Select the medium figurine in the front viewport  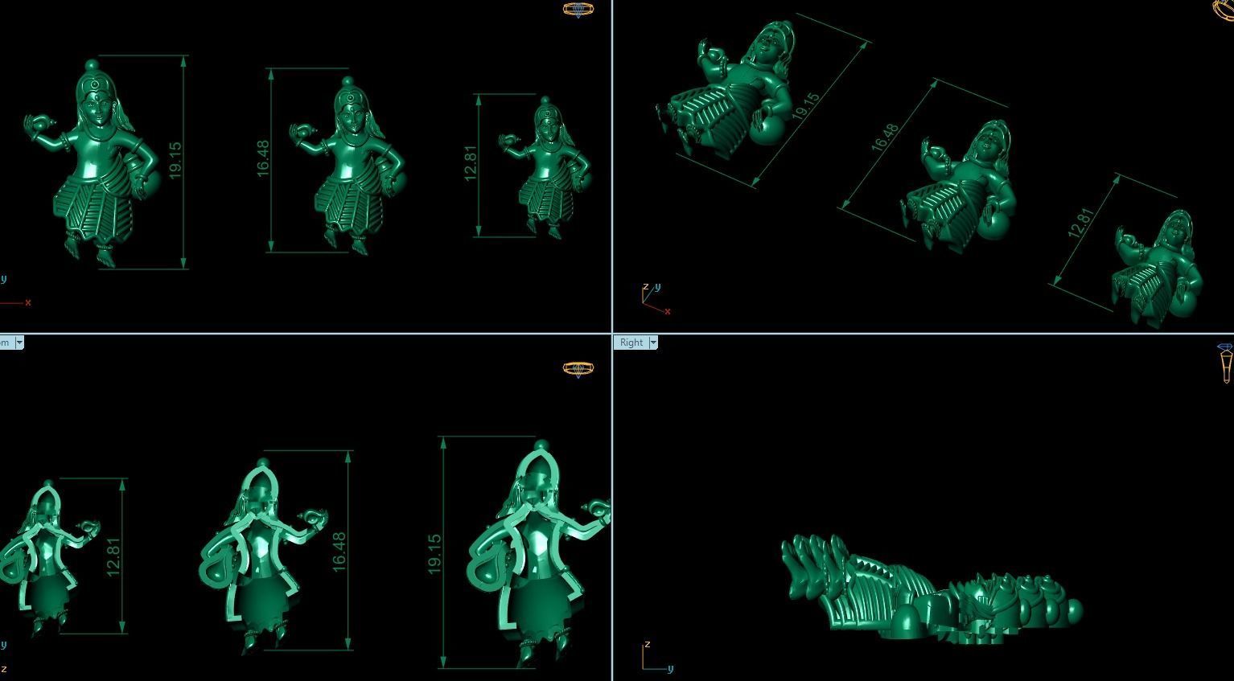click(x=349, y=165)
